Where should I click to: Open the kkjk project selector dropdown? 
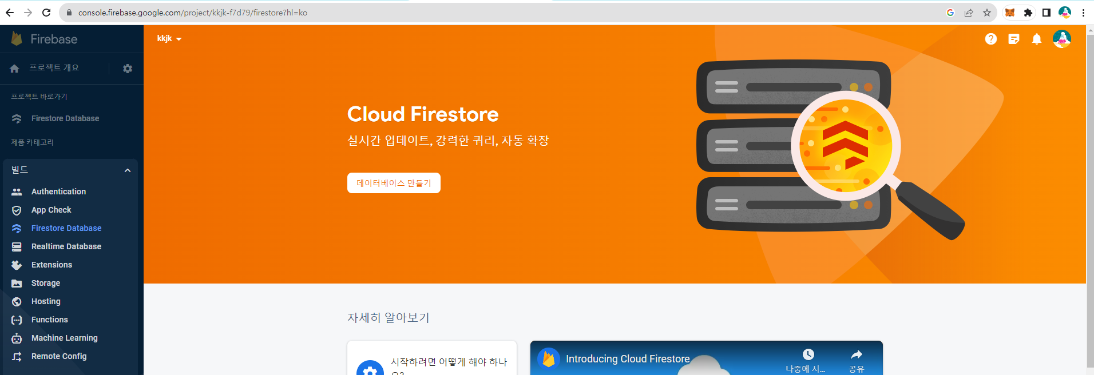coord(169,38)
